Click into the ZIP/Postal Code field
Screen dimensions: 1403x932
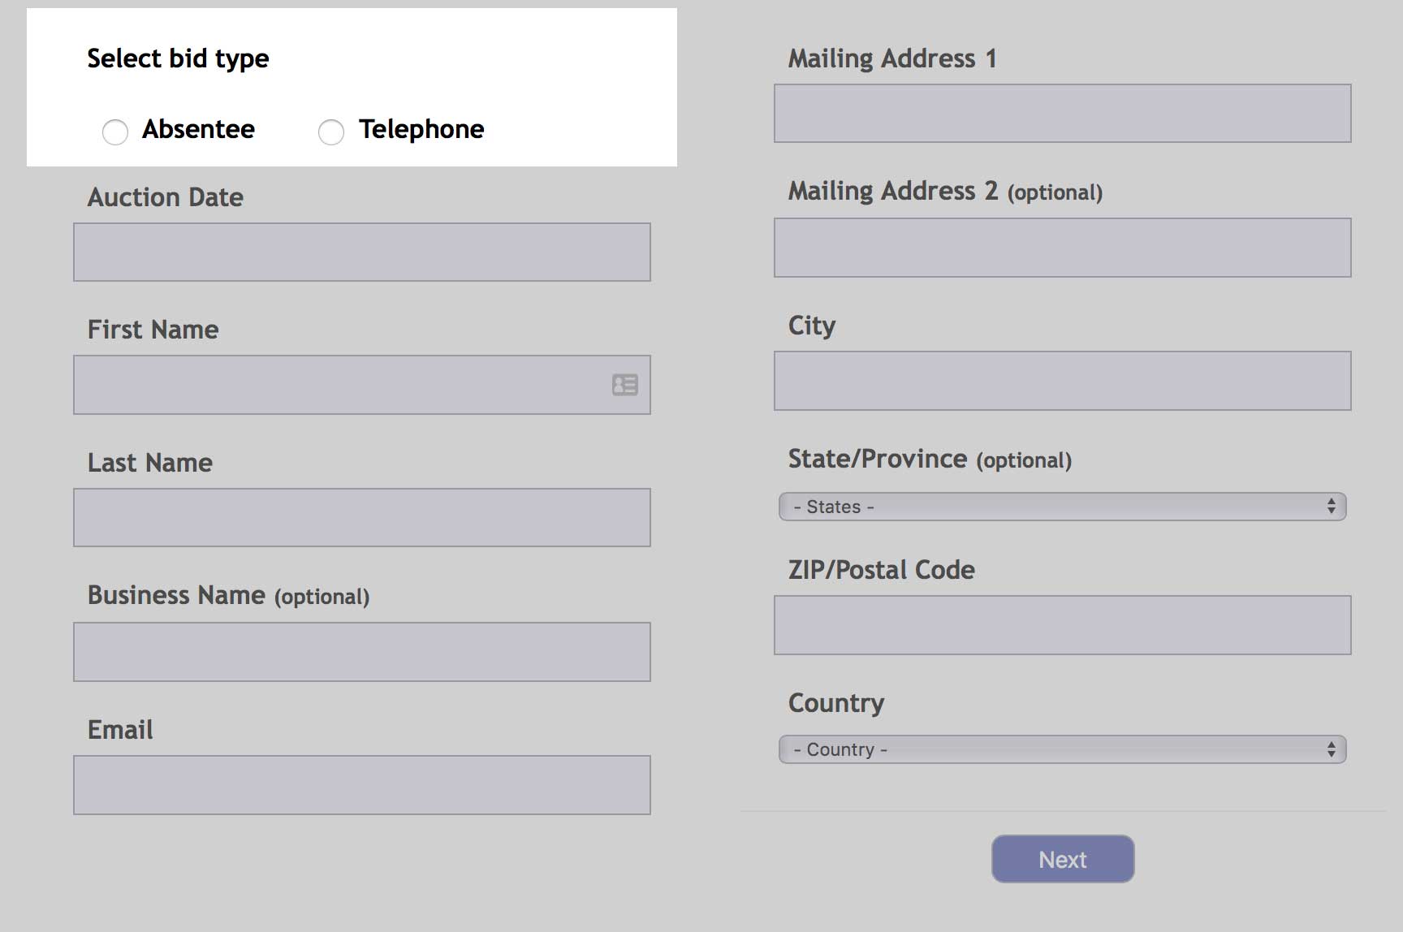pyautogui.click(x=1063, y=625)
